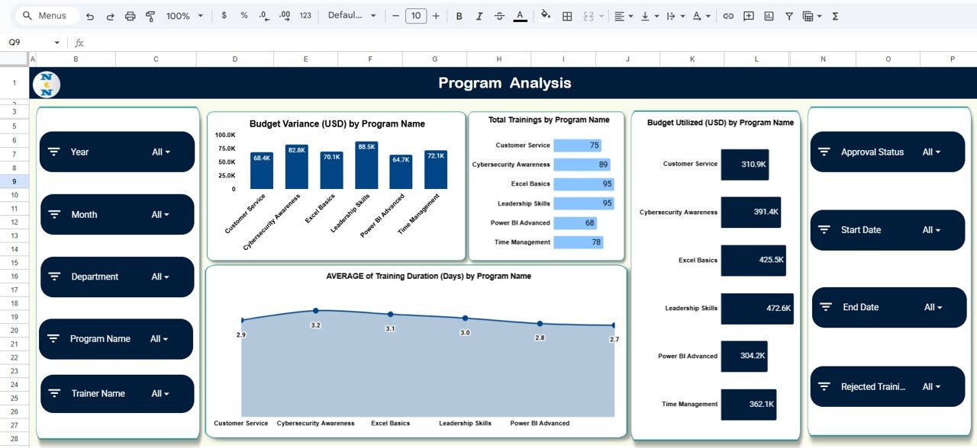Viewport: 977px width, 448px height.
Task: Toggle bold formatting
Action: (459, 15)
